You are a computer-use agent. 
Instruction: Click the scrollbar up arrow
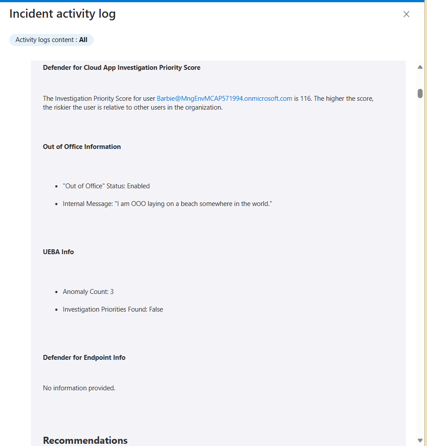coord(420,67)
